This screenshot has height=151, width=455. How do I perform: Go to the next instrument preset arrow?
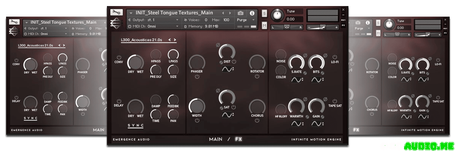(230, 13)
